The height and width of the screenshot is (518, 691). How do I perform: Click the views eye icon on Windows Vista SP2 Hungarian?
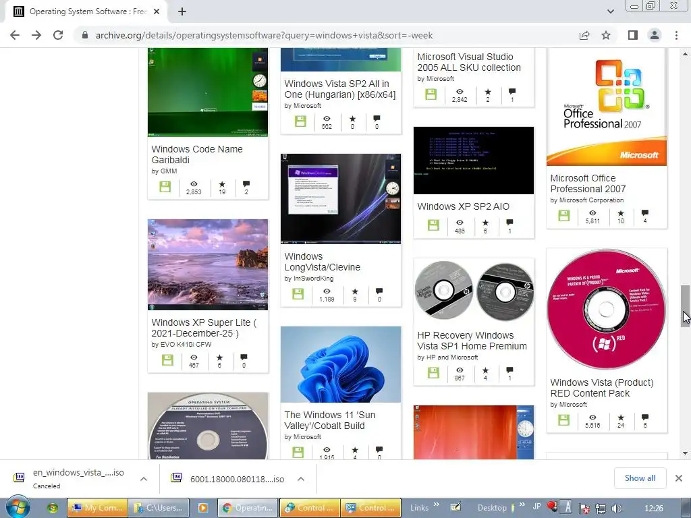(x=327, y=119)
